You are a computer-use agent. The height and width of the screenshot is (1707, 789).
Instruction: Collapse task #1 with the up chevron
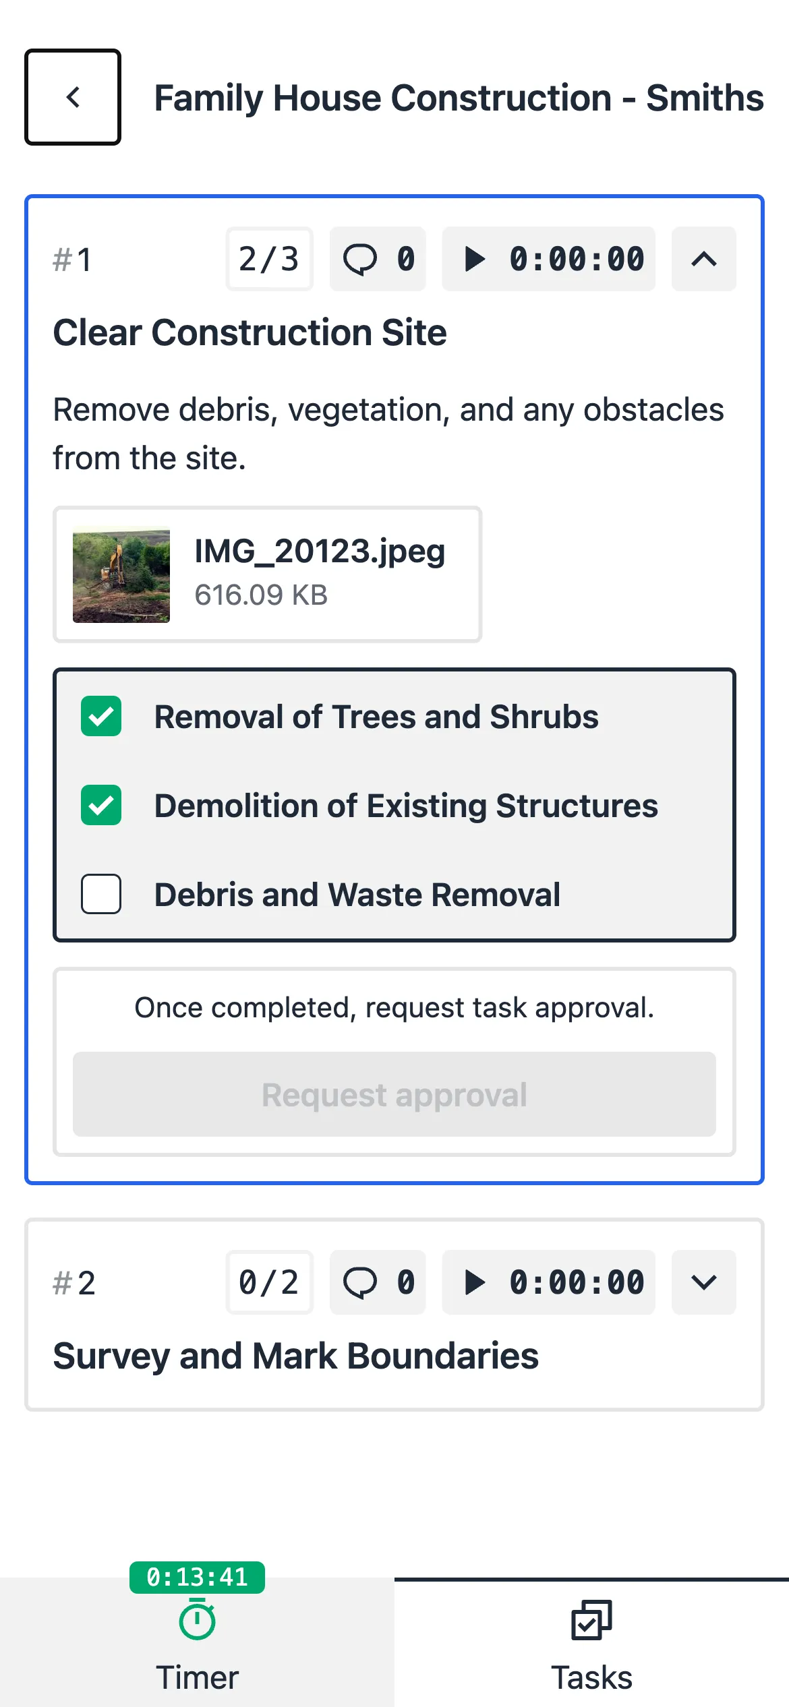point(703,259)
